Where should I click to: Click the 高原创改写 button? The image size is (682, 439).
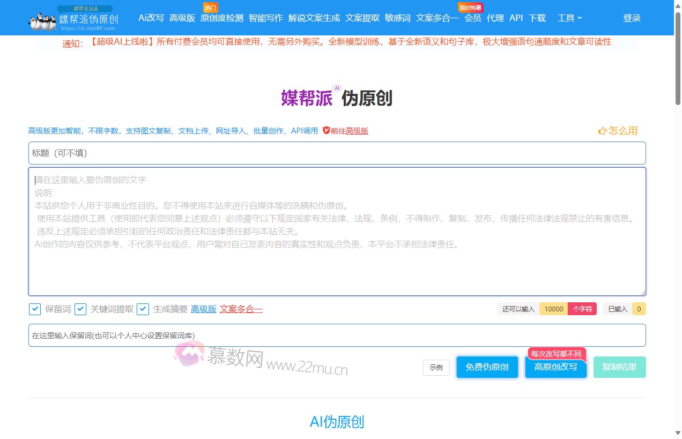click(x=555, y=368)
